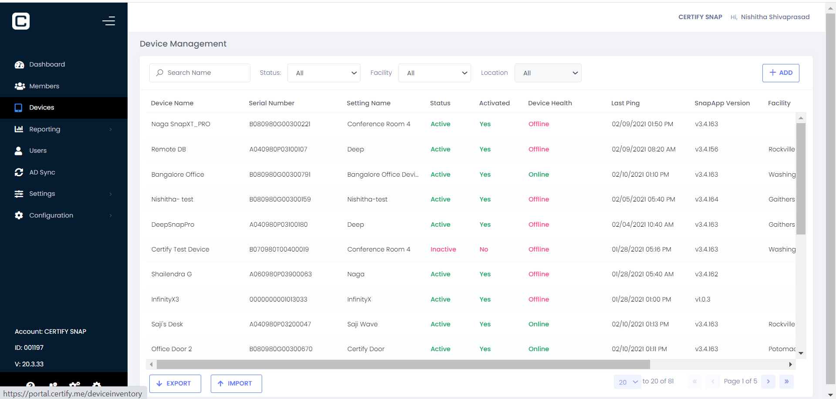Open the Configuration menu item
This screenshot has height=399, width=836.
tap(64, 215)
